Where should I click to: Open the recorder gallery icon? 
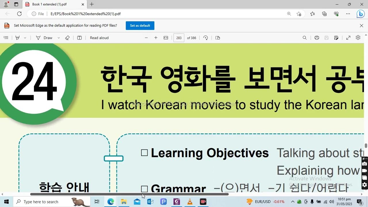coord(365,178)
